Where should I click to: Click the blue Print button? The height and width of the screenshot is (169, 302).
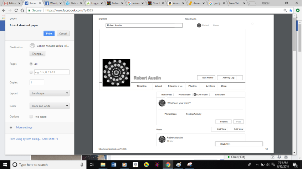click(x=49, y=33)
